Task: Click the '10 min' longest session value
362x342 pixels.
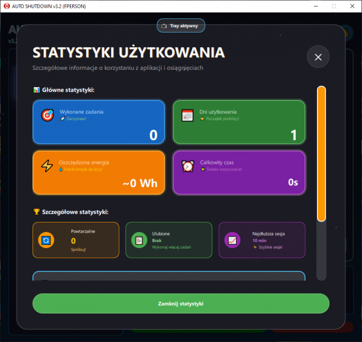Action: (259, 240)
